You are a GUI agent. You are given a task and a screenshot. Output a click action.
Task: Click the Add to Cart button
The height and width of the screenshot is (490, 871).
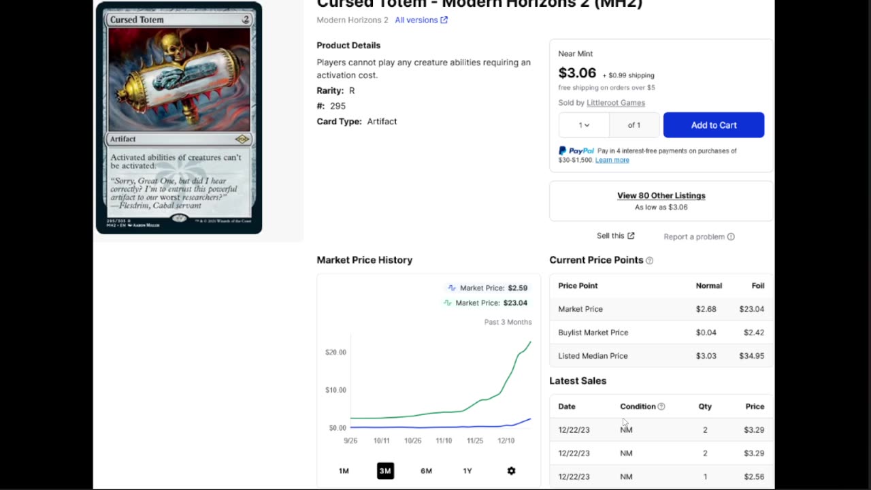pos(714,125)
